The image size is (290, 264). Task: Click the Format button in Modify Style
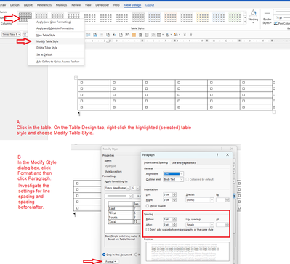click(110, 261)
